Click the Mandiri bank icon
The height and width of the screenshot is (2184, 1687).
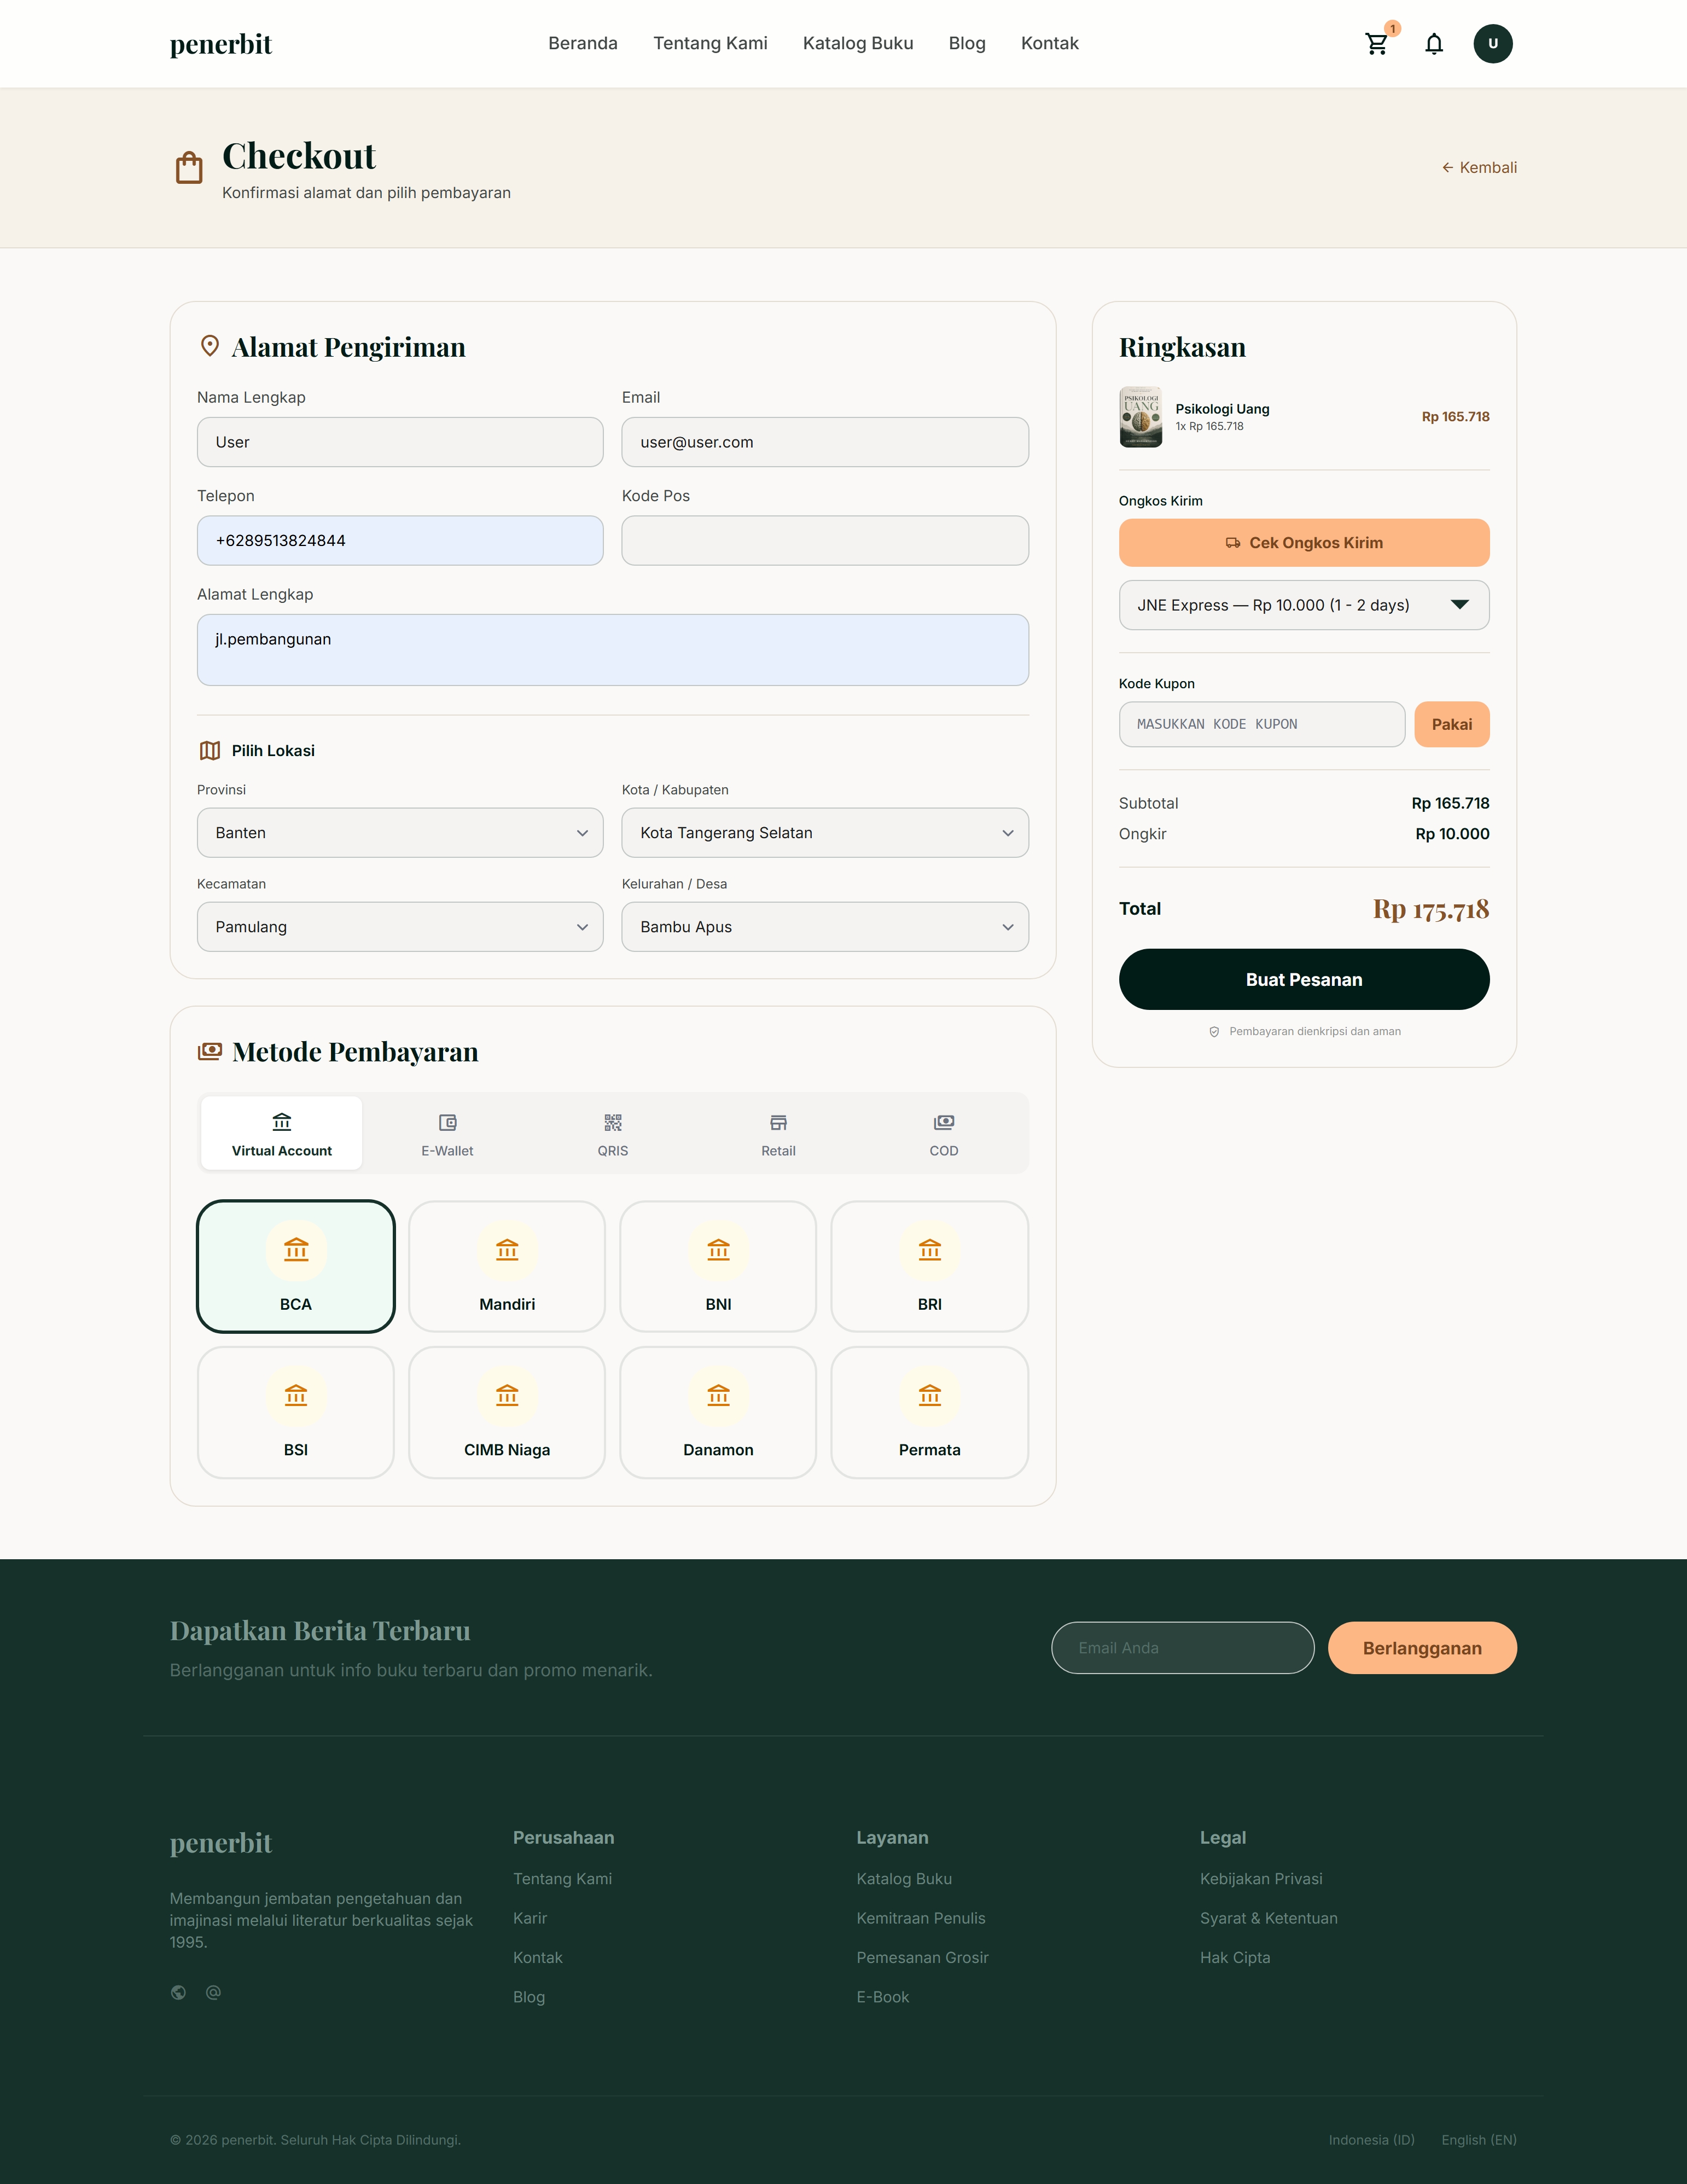[x=507, y=1249]
